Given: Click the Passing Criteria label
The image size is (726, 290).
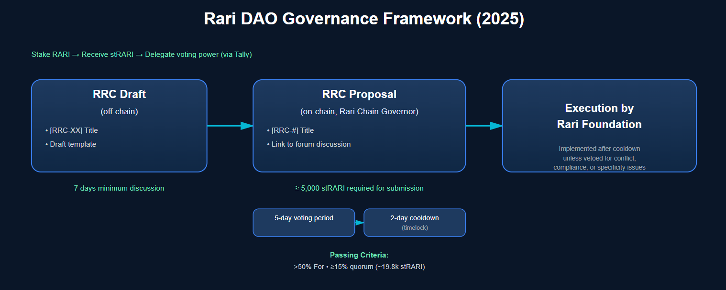Looking at the screenshot, I should coord(359,255).
